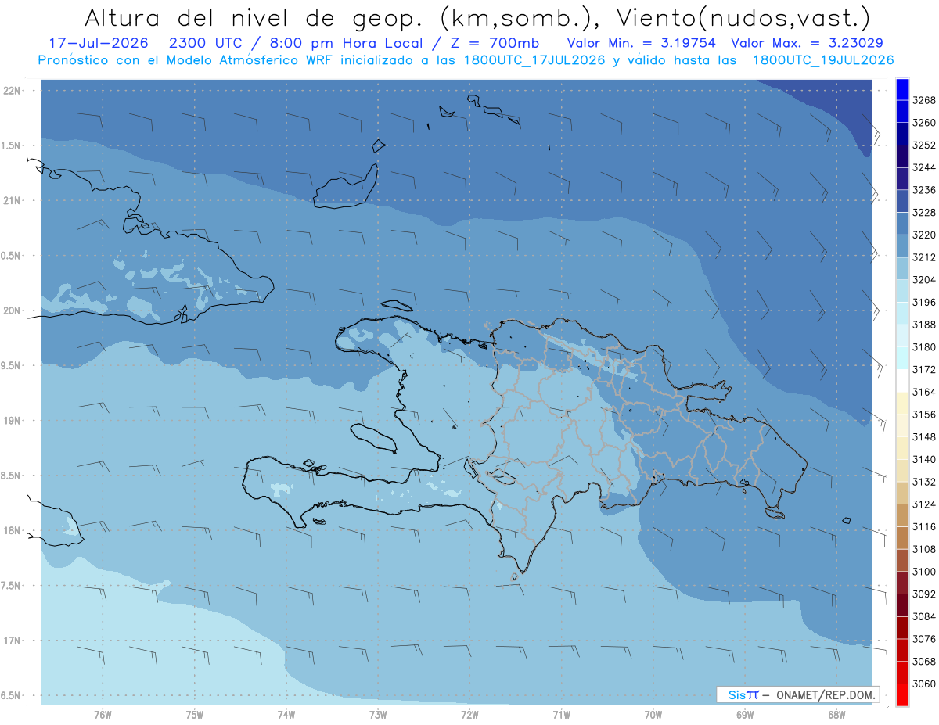Click the '68W' longitude label
Viewport: 939px width, 725px height.
(836, 715)
